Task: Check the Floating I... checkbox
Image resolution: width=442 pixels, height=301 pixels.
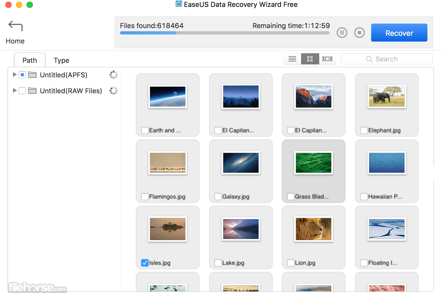Action: [x=364, y=263]
